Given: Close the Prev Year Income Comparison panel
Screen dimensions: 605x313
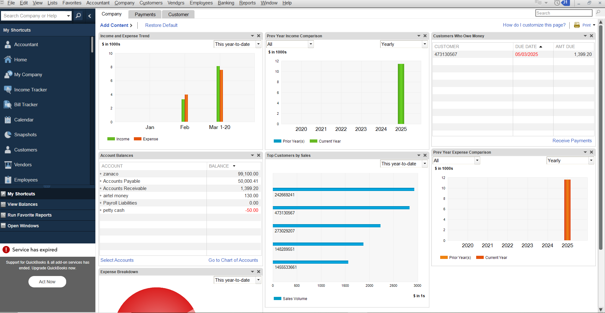Looking at the screenshot, I should (425, 36).
